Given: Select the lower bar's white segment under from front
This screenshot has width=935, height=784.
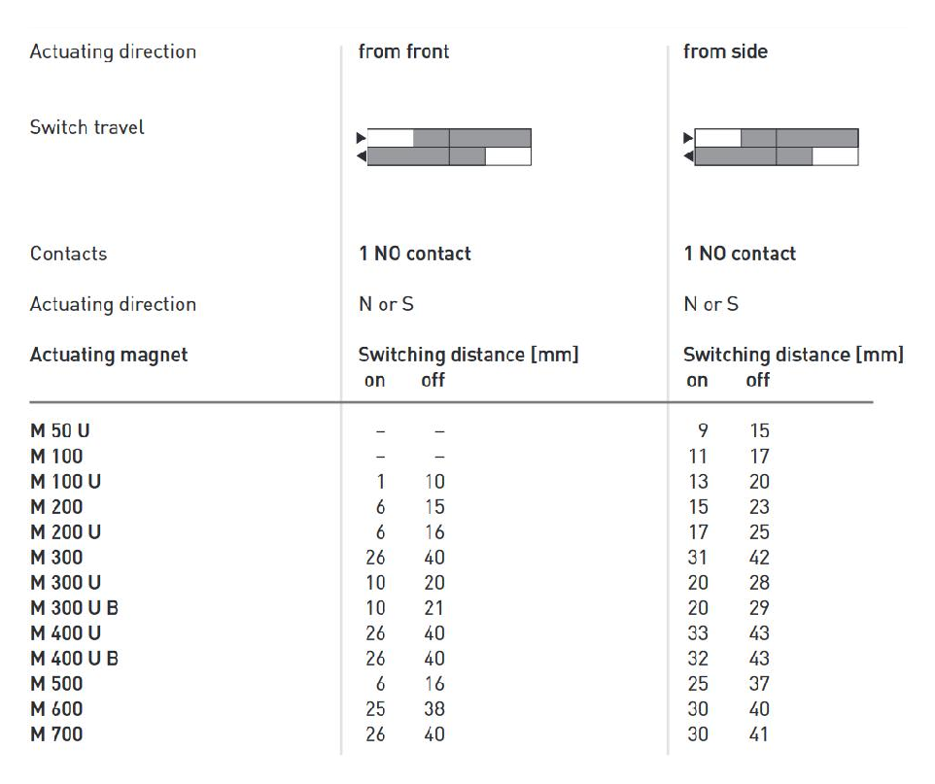Looking at the screenshot, I should pyautogui.click(x=507, y=156).
